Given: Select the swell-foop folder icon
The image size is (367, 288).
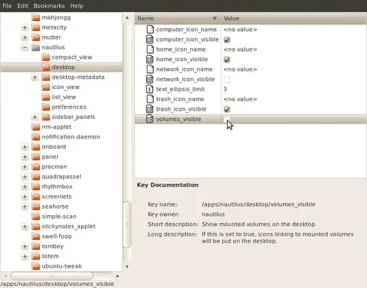Looking at the screenshot, I should coord(36,236).
